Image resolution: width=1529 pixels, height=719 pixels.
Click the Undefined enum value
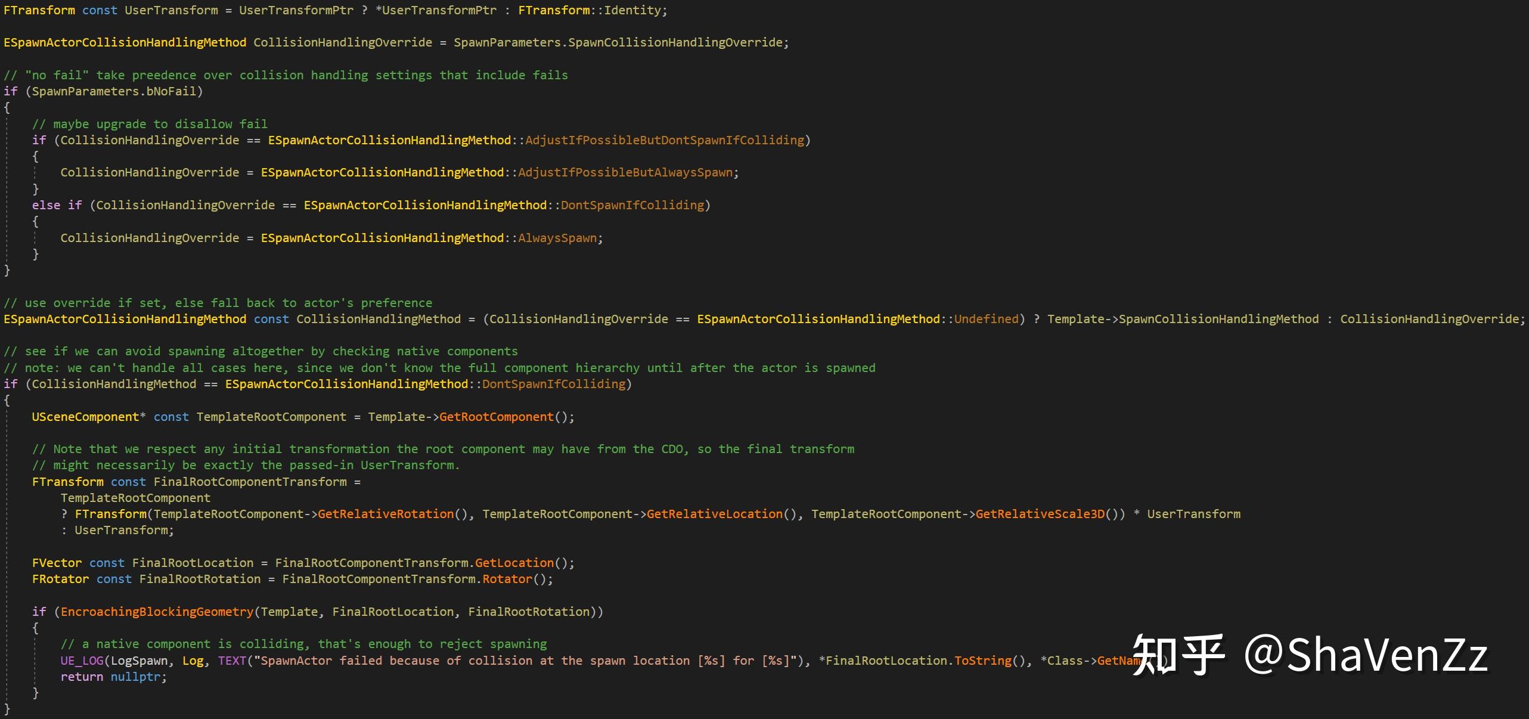[986, 319]
